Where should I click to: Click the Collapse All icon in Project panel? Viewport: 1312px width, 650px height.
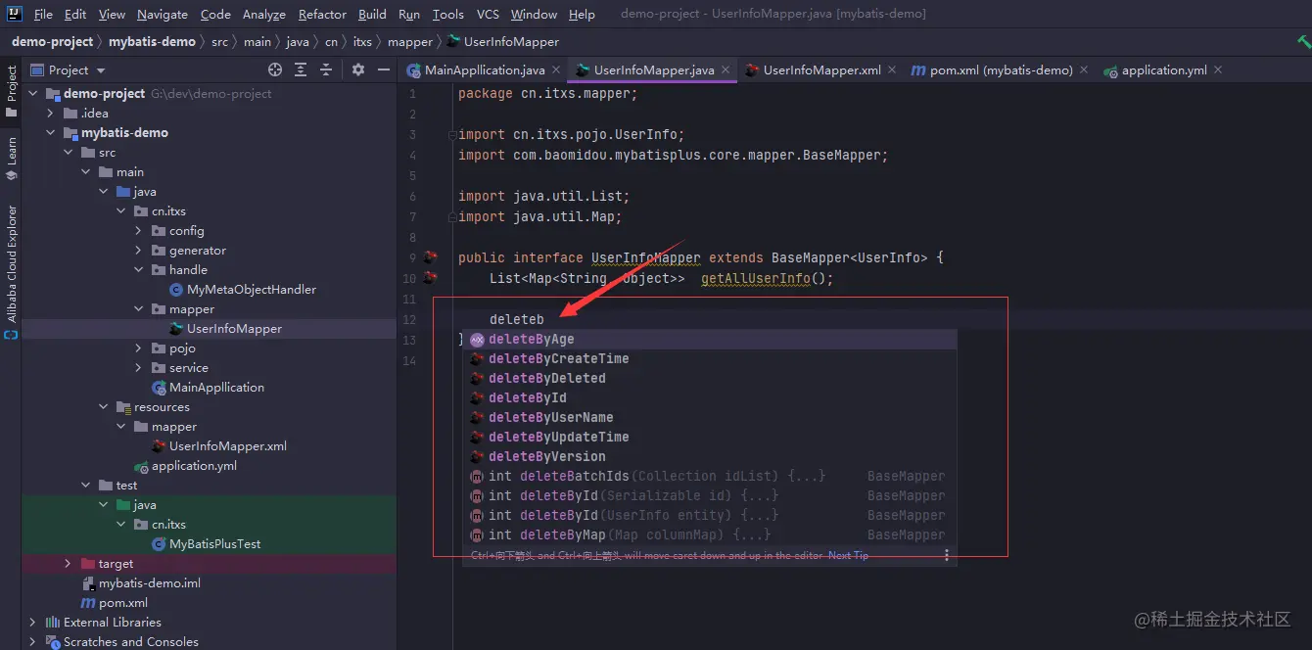[326, 70]
